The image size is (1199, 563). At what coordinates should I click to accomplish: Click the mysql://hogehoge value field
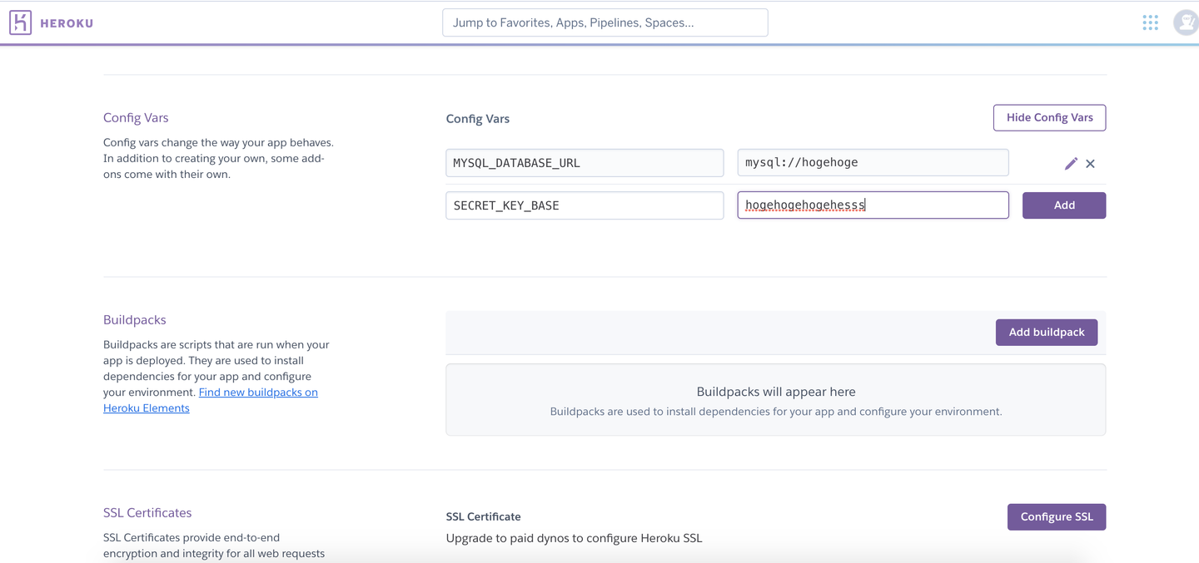(873, 163)
